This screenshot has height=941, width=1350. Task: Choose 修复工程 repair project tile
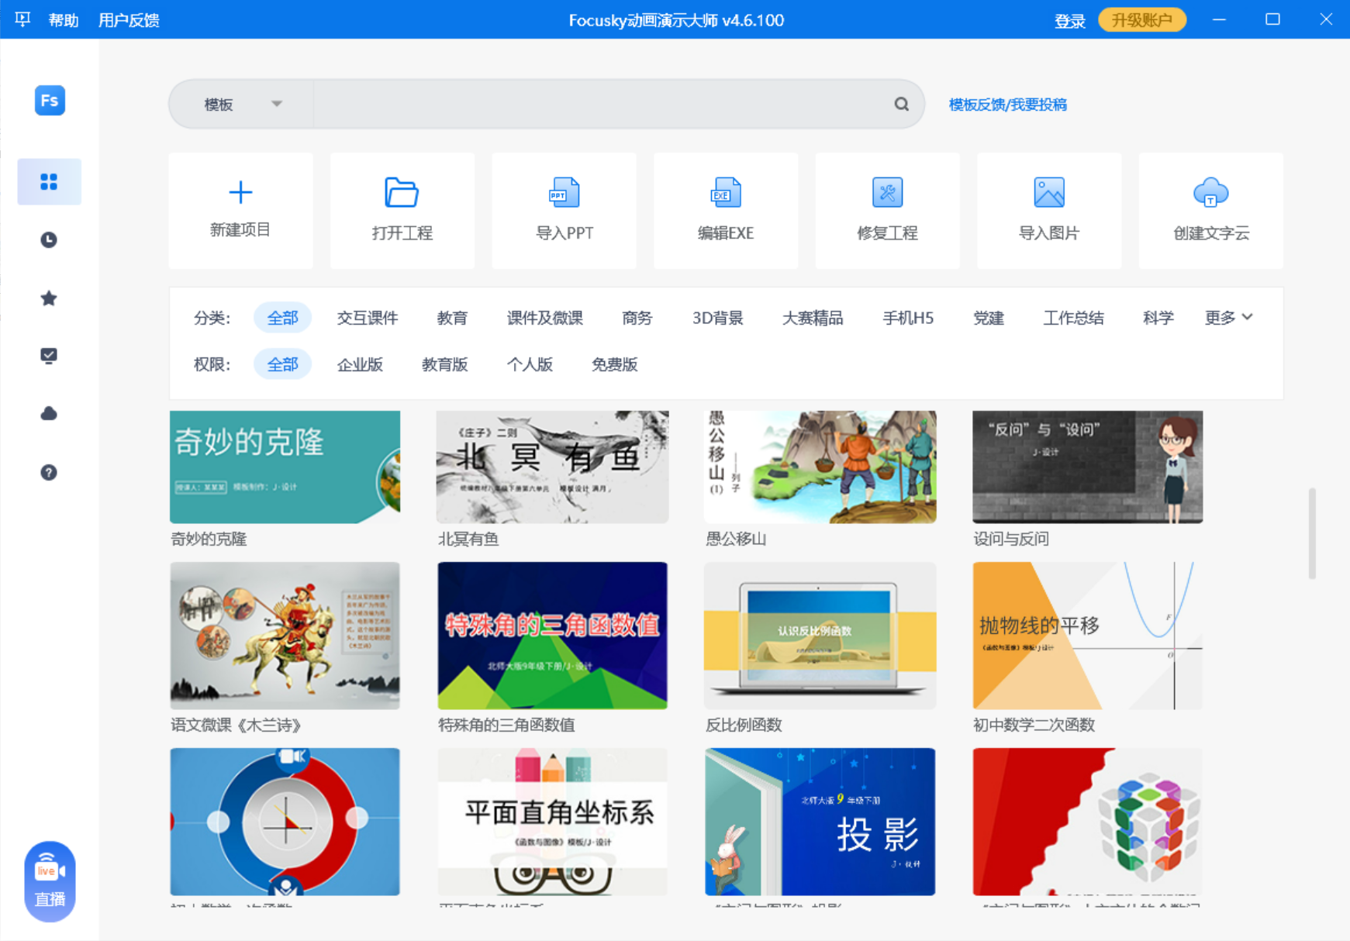coord(887,210)
